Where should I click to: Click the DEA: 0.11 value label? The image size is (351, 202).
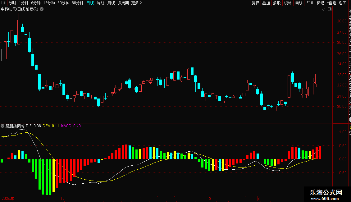click(51, 126)
